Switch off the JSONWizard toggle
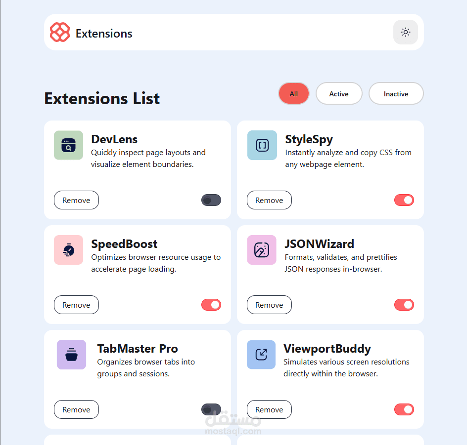 click(x=404, y=305)
